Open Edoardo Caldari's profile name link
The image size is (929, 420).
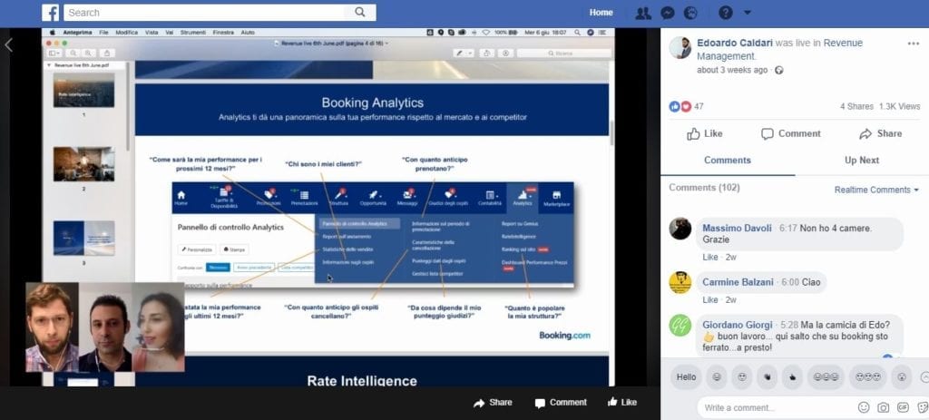pyautogui.click(x=735, y=43)
